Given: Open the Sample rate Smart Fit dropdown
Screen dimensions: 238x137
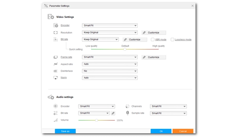Looking at the screenshot, I should tap(168, 113).
